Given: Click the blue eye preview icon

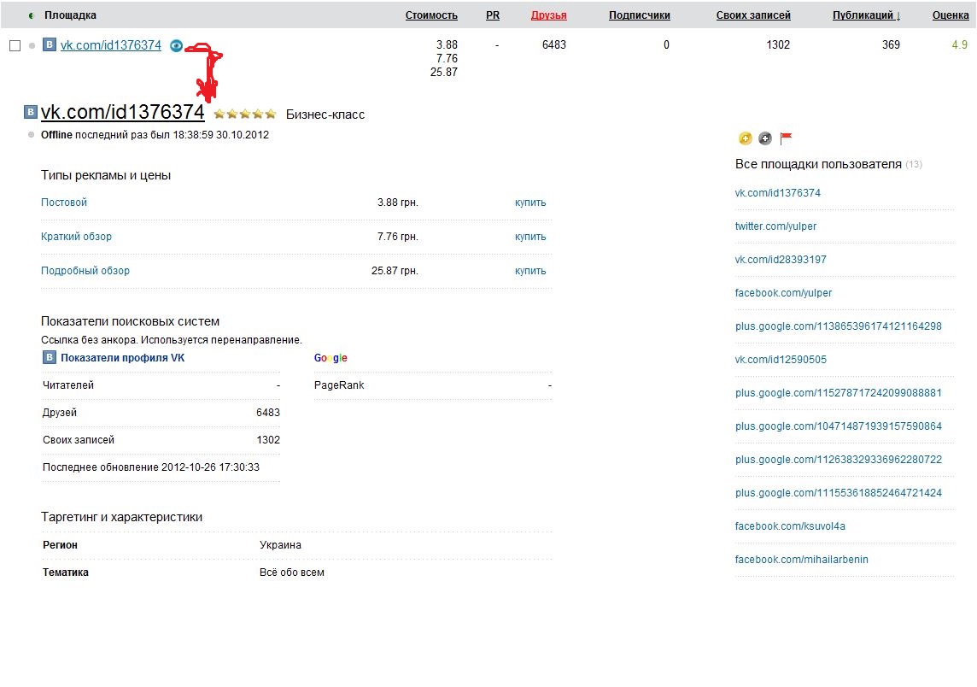Looking at the screenshot, I should [176, 45].
